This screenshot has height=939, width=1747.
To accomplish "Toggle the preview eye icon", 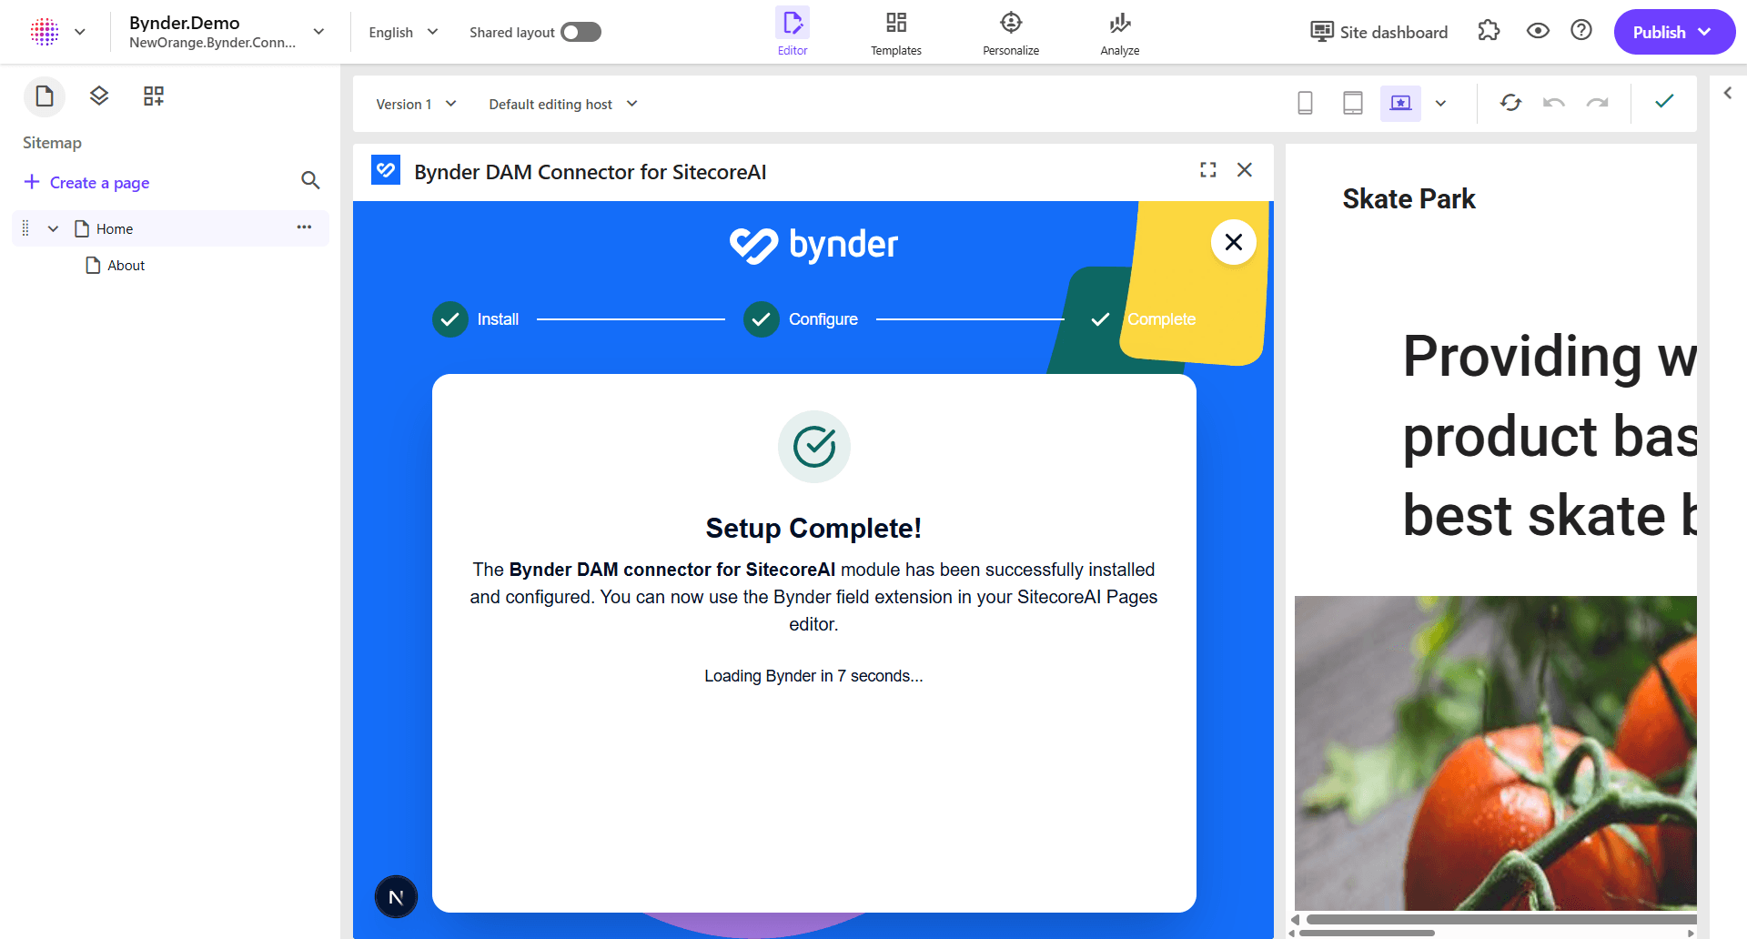I will tap(1538, 31).
